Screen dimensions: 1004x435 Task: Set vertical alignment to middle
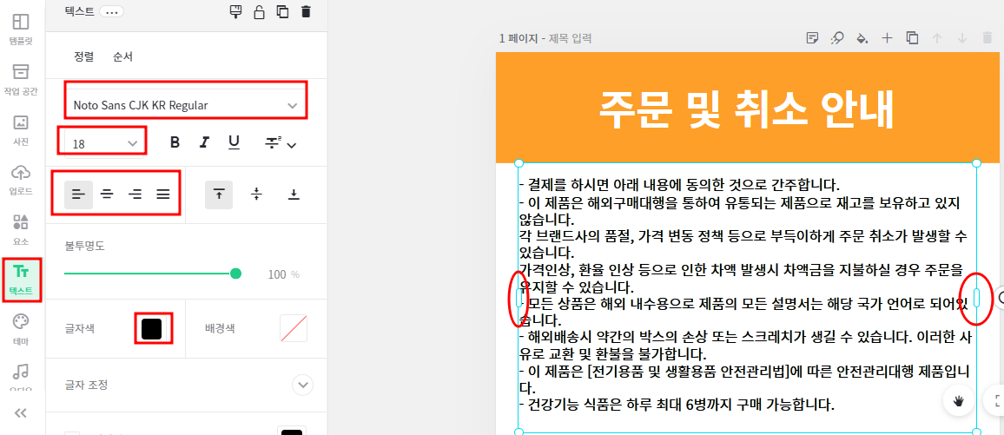(256, 195)
